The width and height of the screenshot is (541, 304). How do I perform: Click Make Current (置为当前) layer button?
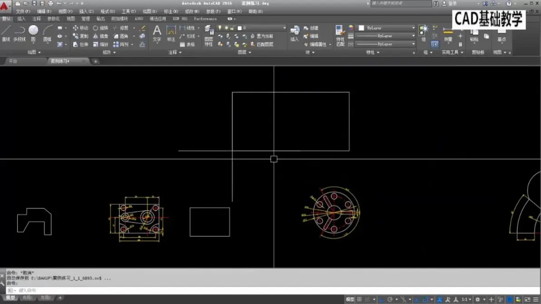261,36
